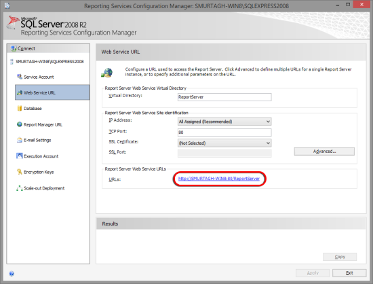Click the Exit button
The height and width of the screenshot is (284, 373).
coord(349,273)
